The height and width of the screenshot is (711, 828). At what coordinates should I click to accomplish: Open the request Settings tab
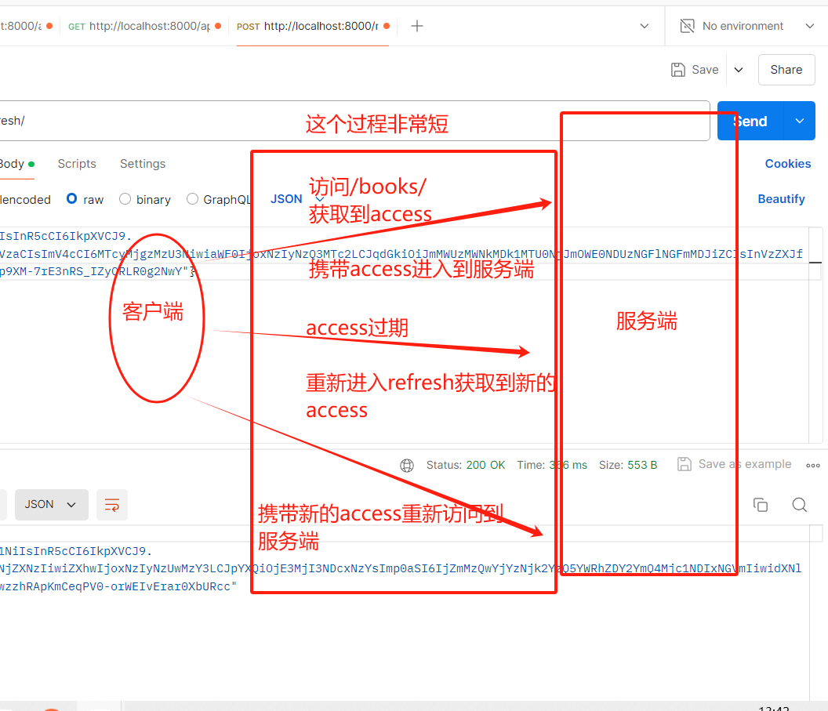pos(142,164)
